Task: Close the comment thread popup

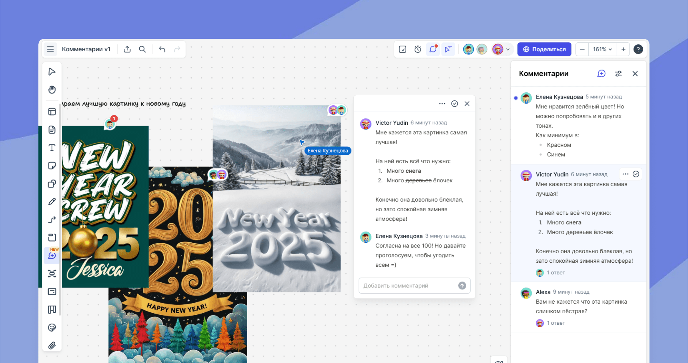Action: point(467,104)
